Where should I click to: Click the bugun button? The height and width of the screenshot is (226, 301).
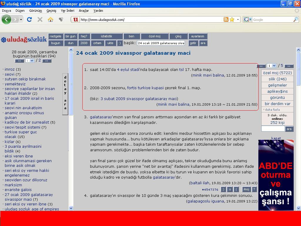pos(56,43)
